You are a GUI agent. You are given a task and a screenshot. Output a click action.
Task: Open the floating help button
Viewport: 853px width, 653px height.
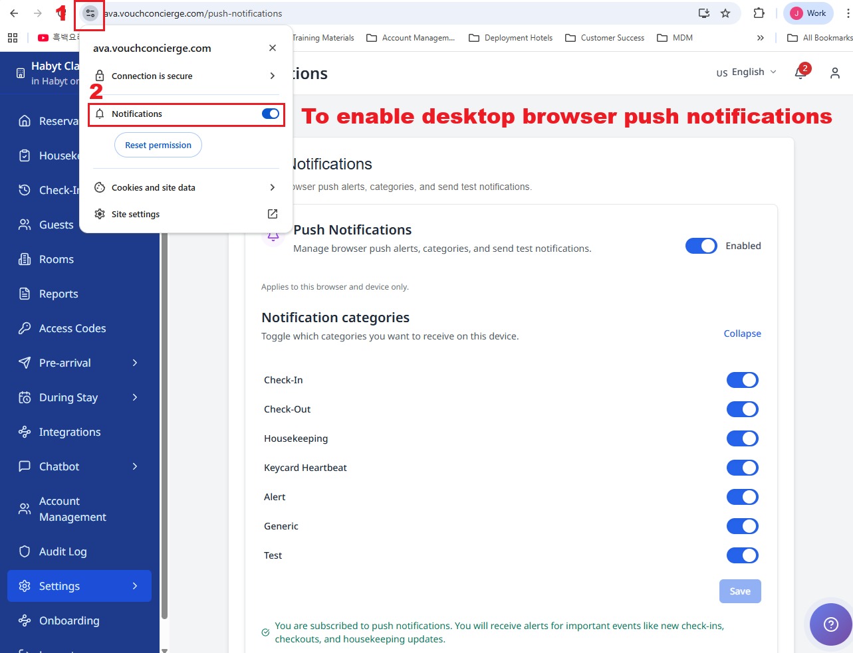click(x=830, y=624)
